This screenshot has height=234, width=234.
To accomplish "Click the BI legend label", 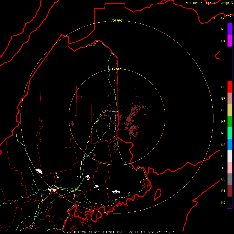I will click(223, 191).
